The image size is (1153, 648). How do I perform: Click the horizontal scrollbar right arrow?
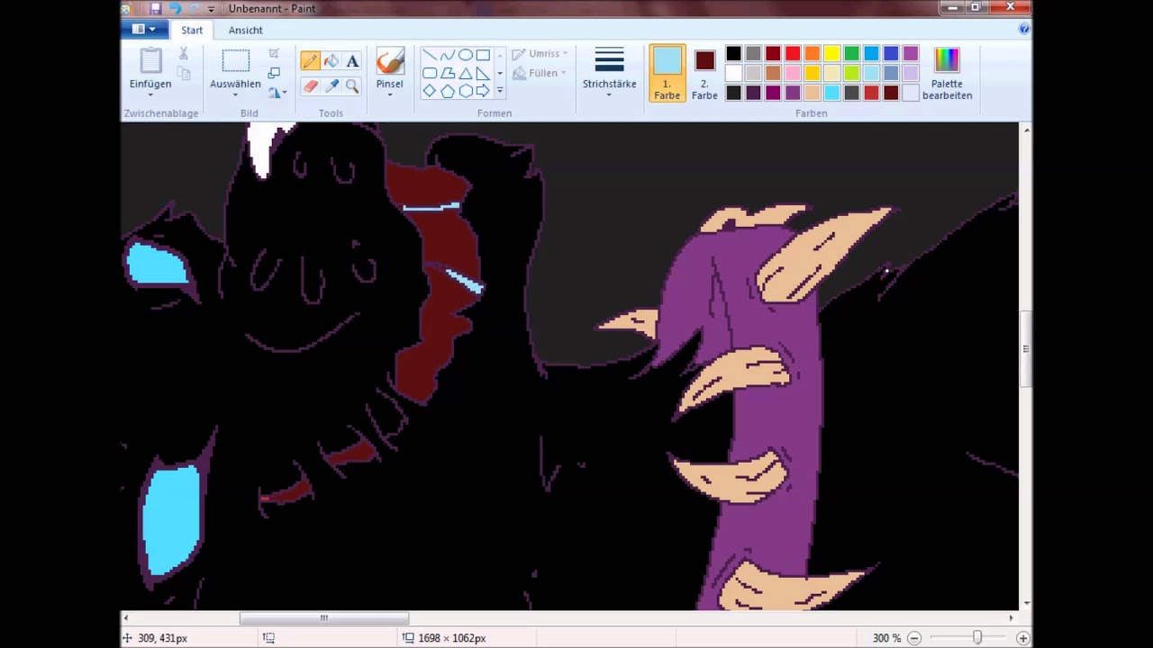coord(1011,618)
